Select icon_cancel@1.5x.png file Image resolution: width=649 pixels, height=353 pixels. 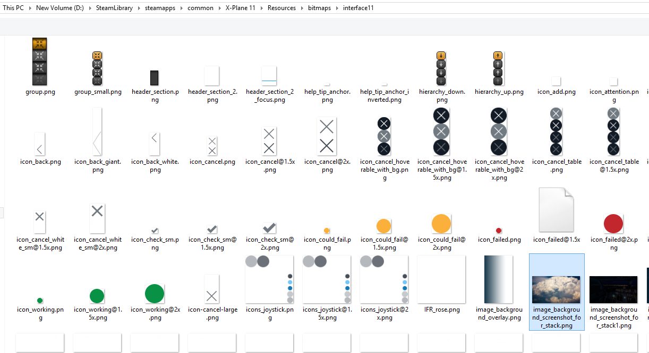pyautogui.click(x=269, y=141)
